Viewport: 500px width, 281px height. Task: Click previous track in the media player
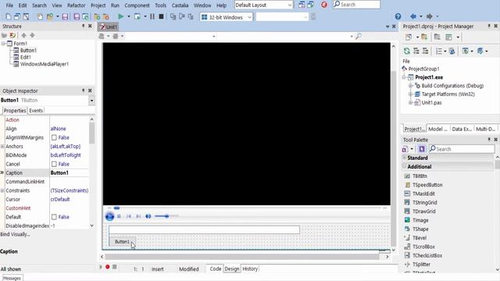[x=129, y=216]
